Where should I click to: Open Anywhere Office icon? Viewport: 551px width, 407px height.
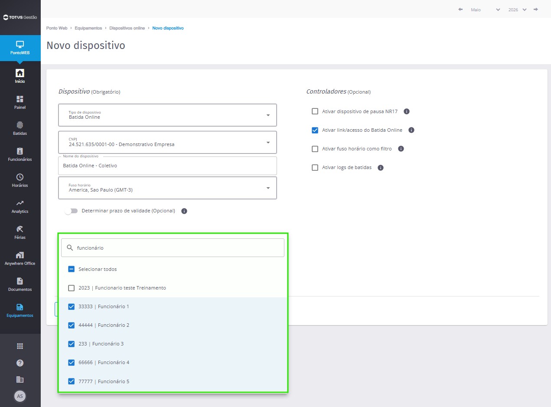click(20, 255)
